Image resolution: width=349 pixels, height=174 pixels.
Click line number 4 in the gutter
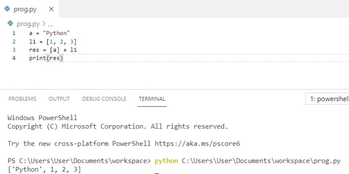tap(14, 58)
